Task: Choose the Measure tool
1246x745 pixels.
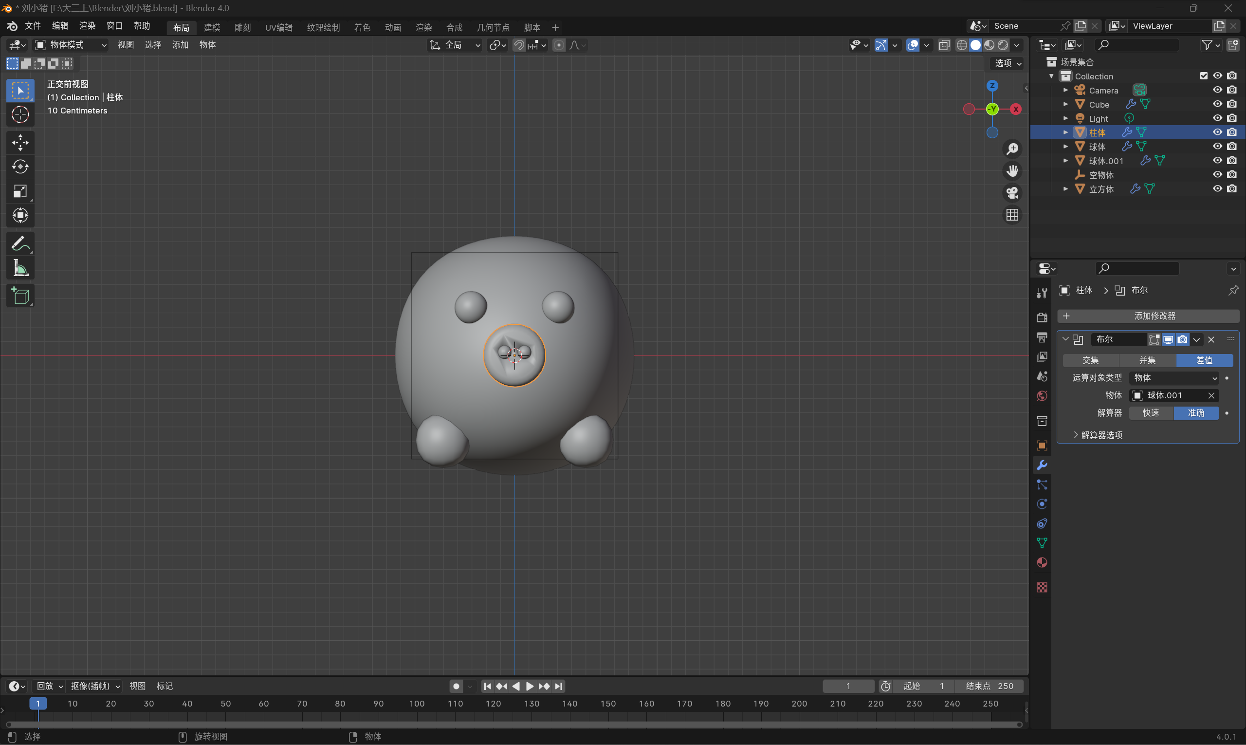Action: (20, 269)
